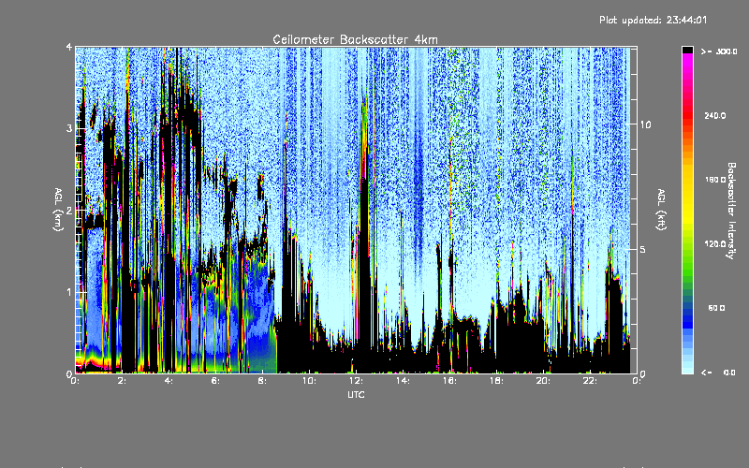Click the 'Plot updated: 23:44:01' timestamp

653,20
